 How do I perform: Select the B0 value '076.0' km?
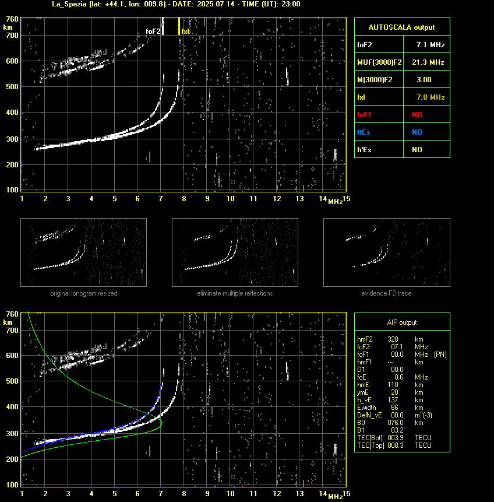point(396,423)
